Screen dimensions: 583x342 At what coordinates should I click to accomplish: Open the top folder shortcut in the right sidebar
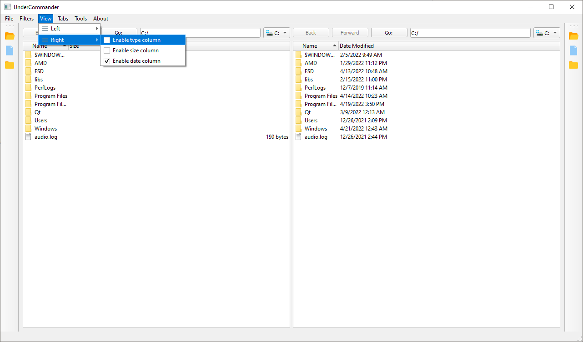click(573, 36)
